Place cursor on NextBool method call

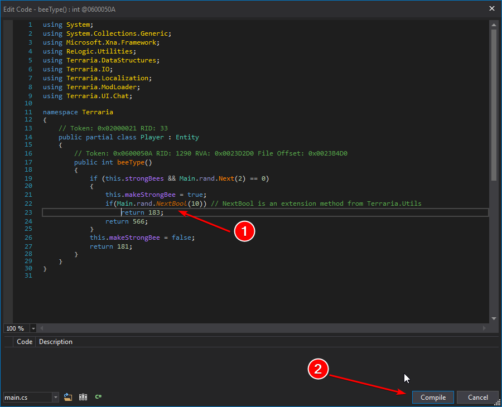pos(171,203)
